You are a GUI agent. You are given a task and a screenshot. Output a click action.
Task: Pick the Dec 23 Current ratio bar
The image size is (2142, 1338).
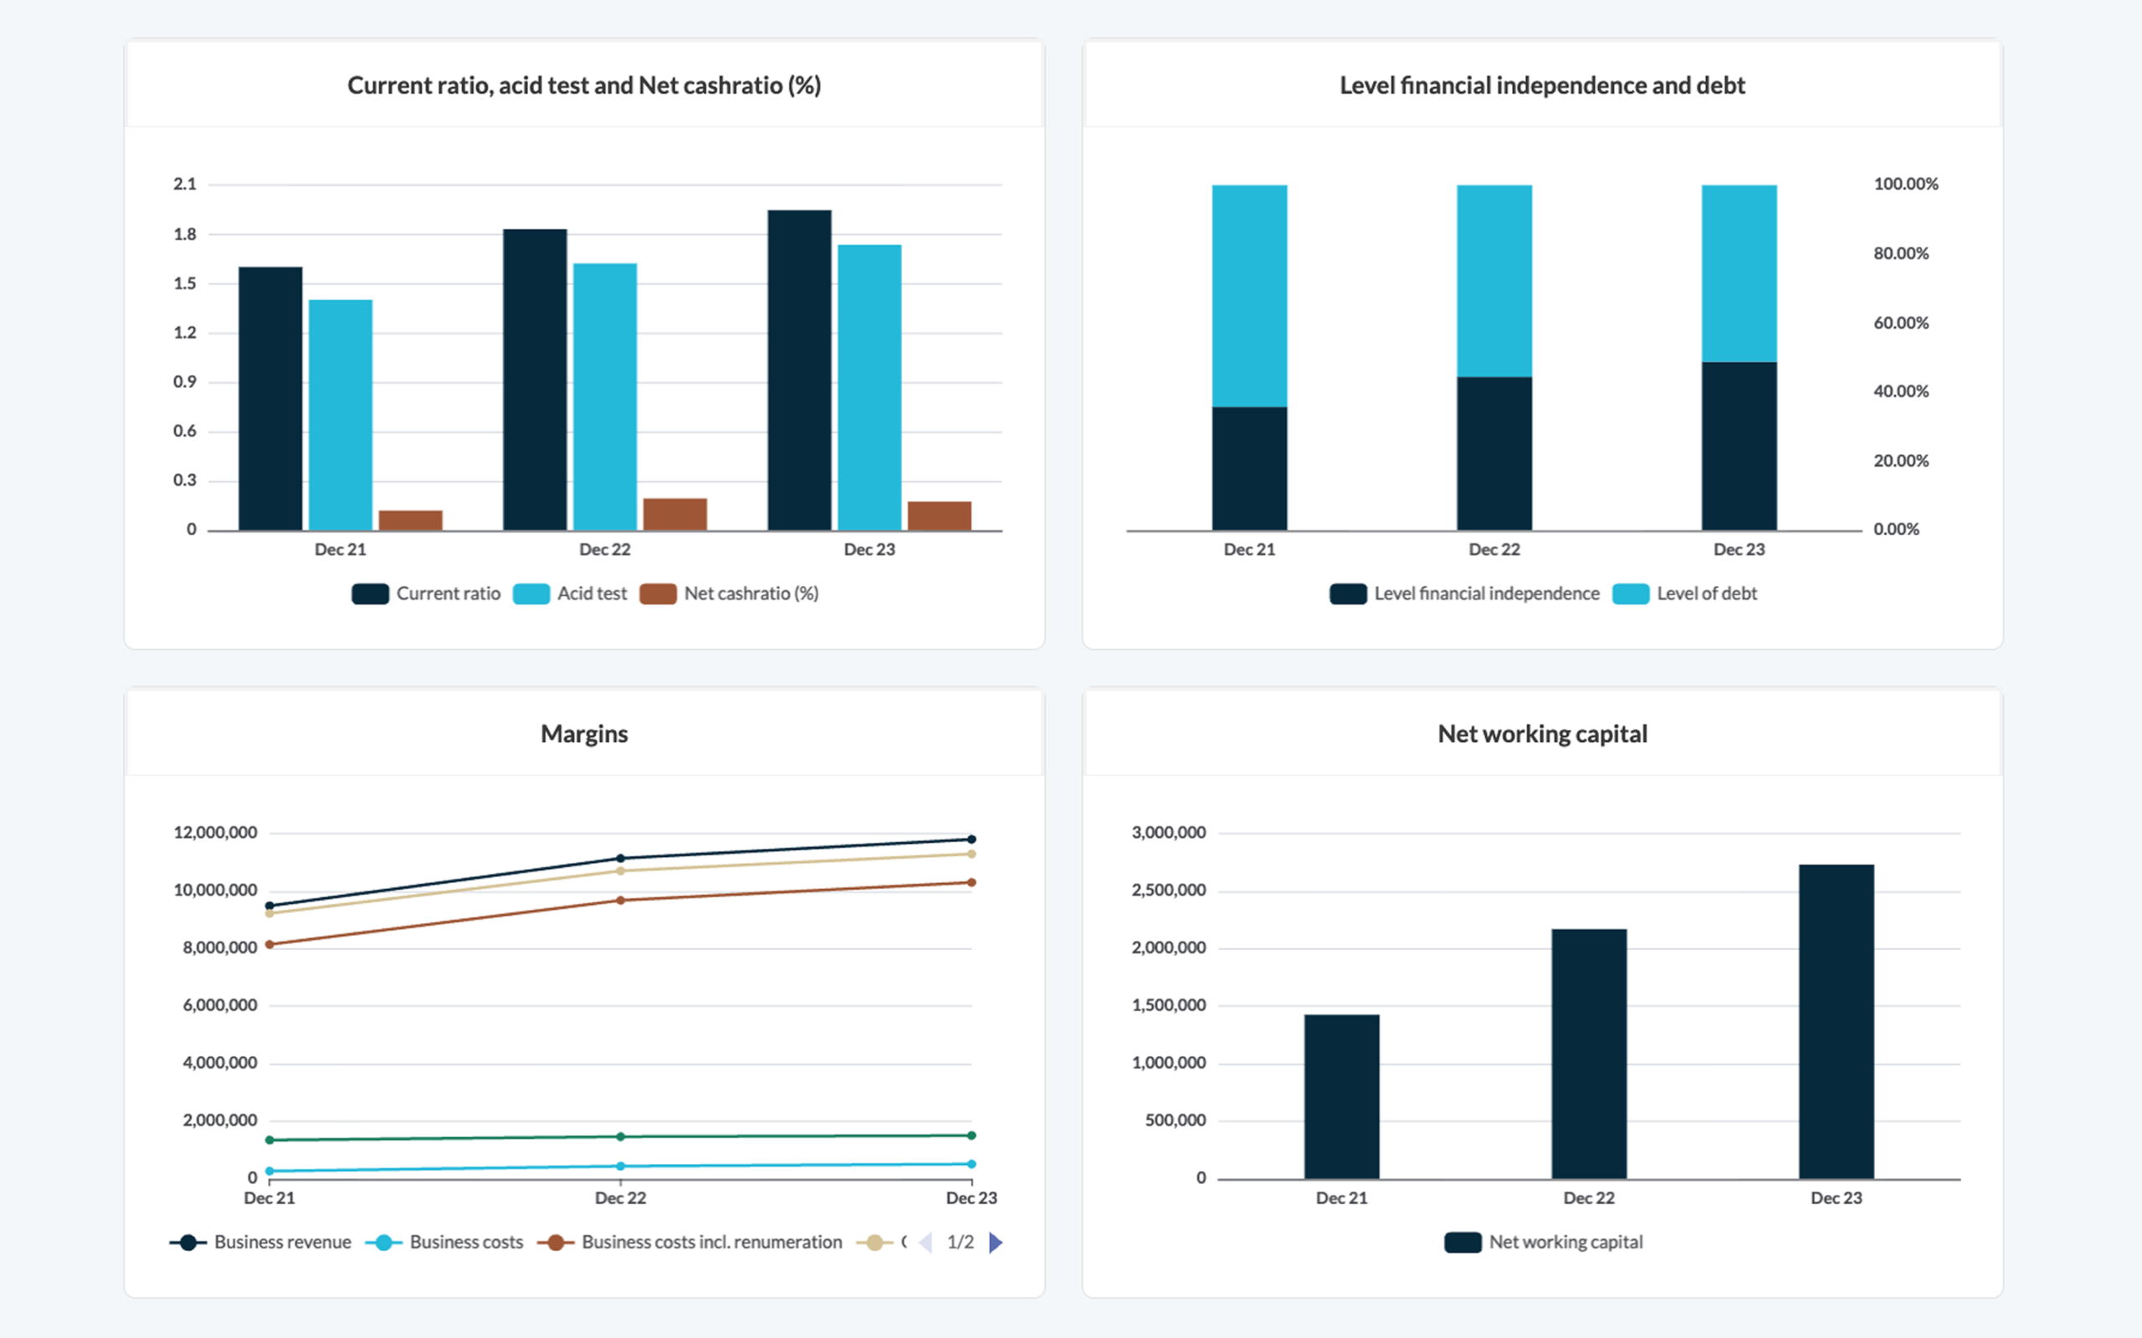(x=799, y=370)
